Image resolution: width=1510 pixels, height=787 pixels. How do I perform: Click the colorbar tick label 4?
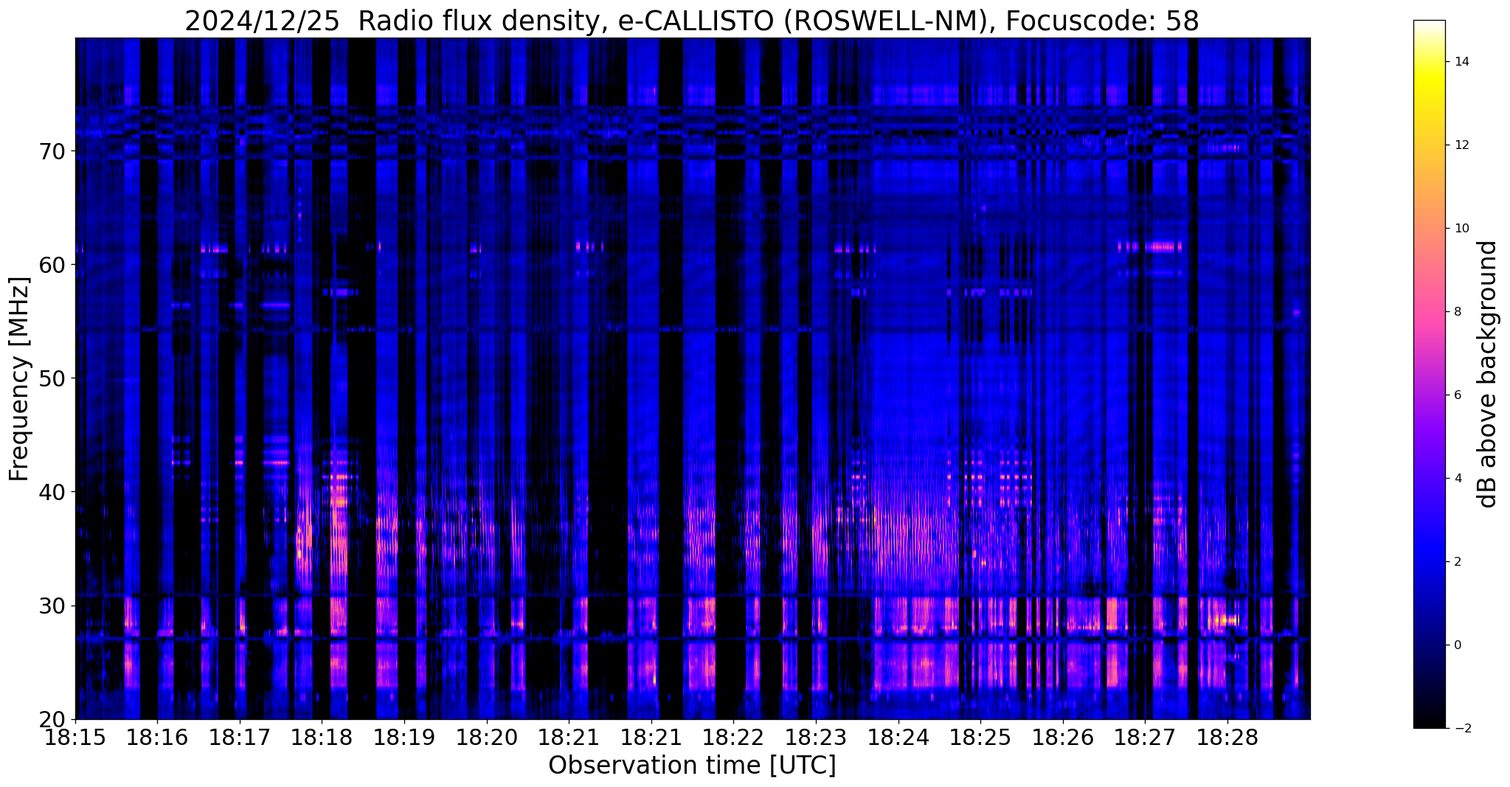[1457, 478]
